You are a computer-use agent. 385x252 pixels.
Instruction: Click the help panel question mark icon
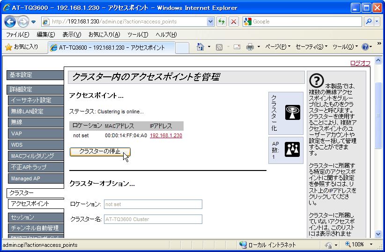click(x=316, y=81)
